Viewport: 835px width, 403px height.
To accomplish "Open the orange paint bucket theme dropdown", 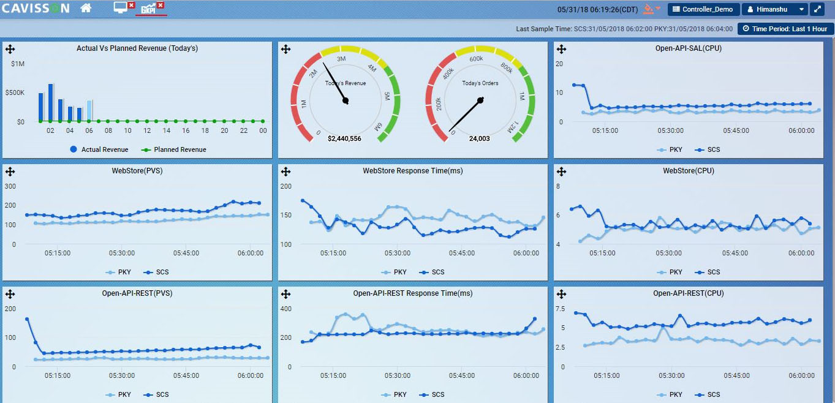I will point(652,9).
